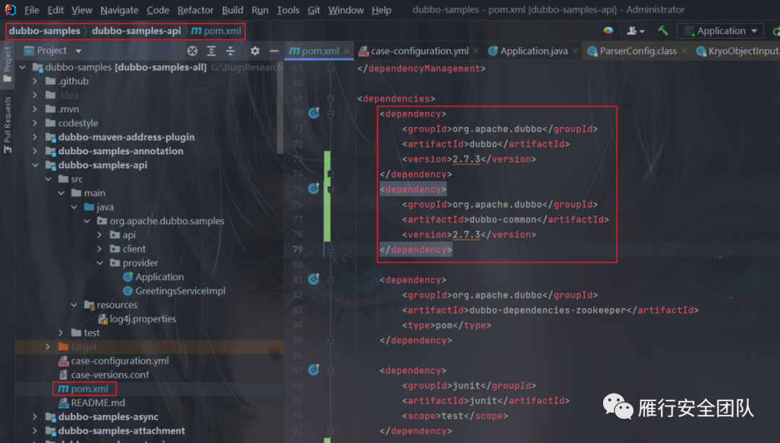Collapse the resources folder
Image resolution: width=780 pixels, height=443 pixels.
pyautogui.click(x=74, y=304)
